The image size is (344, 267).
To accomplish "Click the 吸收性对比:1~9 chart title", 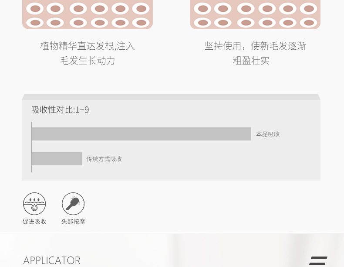I will [x=60, y=110].
